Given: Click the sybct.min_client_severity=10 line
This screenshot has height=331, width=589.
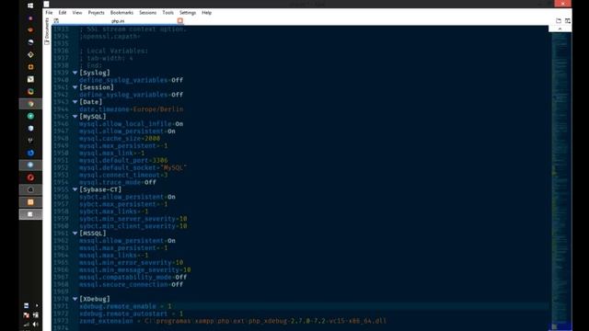Looking at the screenshot, I should pos(133,226).
